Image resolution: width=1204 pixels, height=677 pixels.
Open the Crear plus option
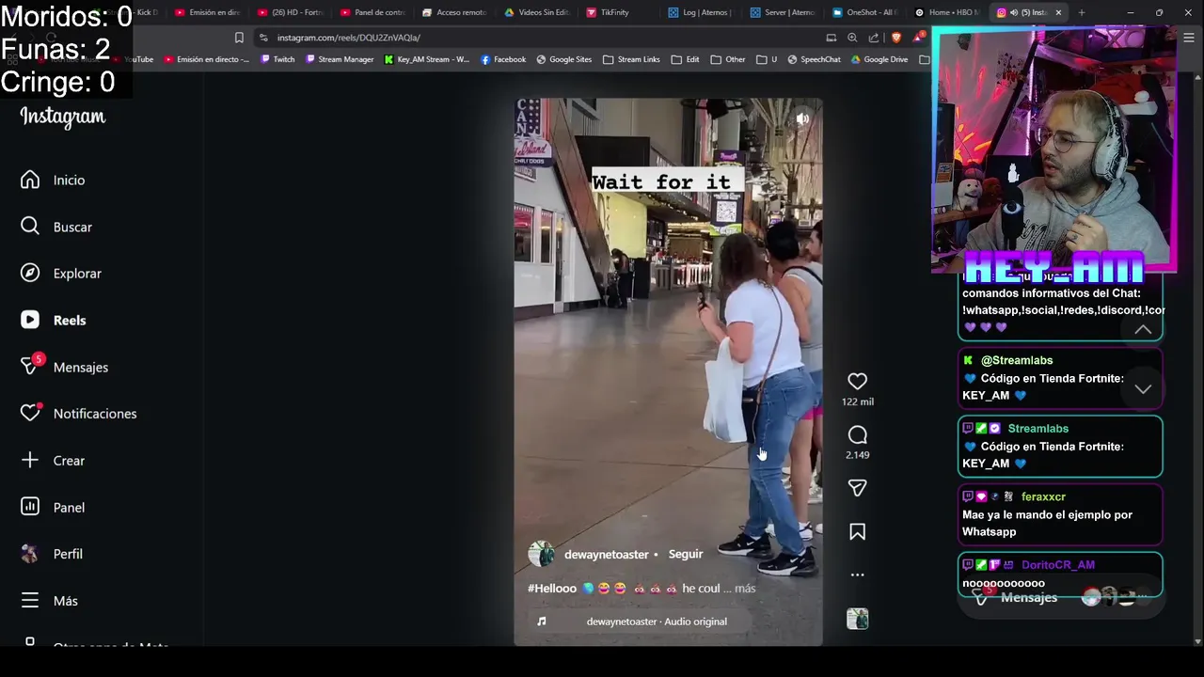click(x=53, y=461)
